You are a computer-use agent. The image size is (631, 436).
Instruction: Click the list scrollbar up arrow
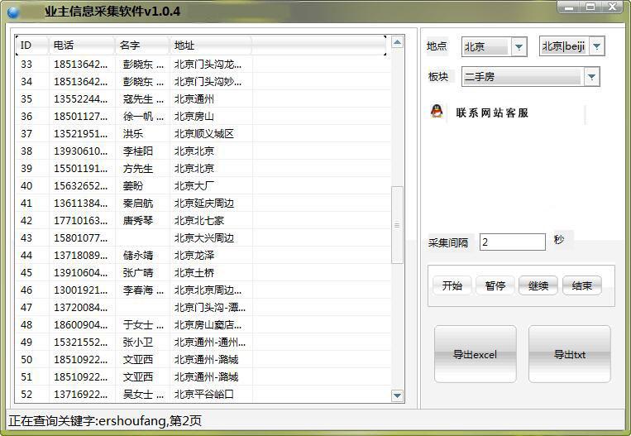[397, 42]
